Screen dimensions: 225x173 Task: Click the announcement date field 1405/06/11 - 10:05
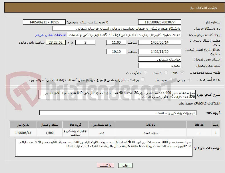(44, 22)
